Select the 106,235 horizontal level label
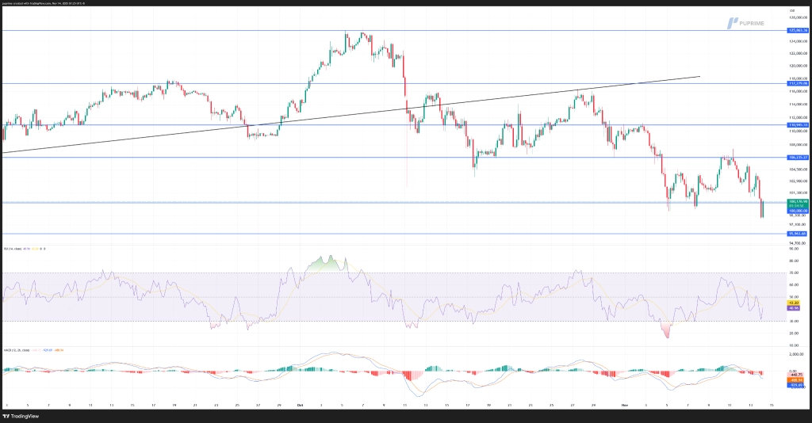This screenshot has height=423, width=812. click(x=797, y=158)
